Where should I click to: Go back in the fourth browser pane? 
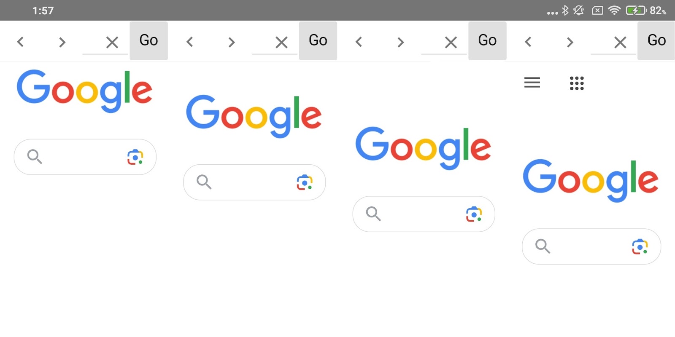(x=528, y=42)
